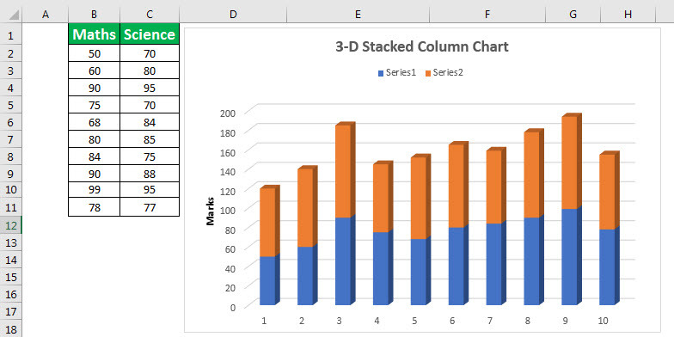This screenshot has width=674, height=337.
Task: Click the Series2 orange legend swatch
Action: pos(428,74)
